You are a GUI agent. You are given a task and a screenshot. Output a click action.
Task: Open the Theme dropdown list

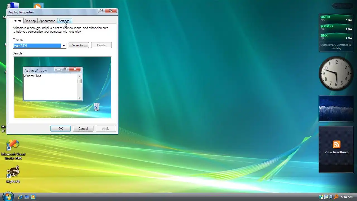point(64,46)
